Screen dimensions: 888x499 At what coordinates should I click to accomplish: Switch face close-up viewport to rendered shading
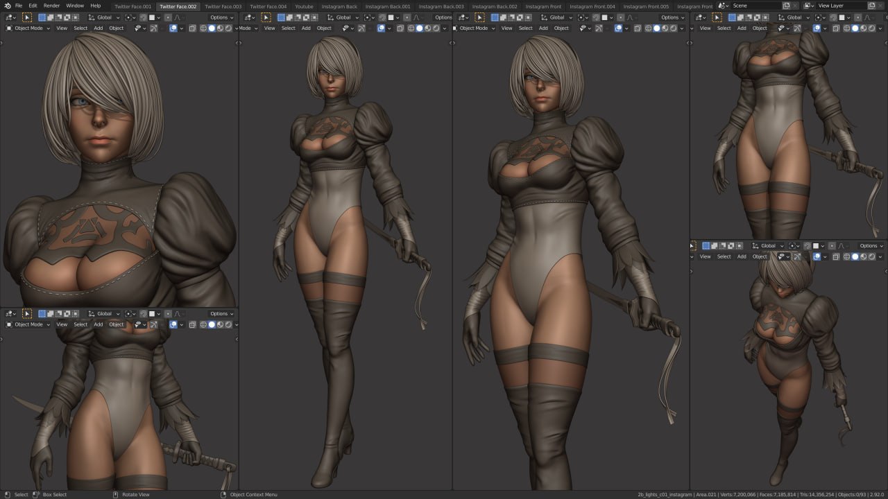(228, 28)
